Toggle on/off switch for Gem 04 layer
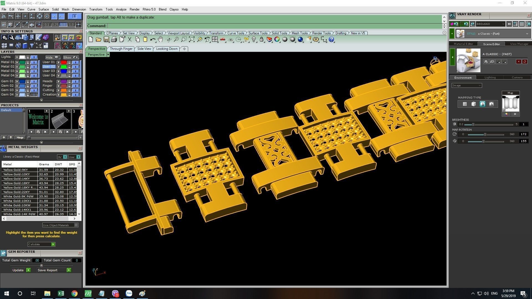Image resolution: width=532 pixels, height=299 pixels. (34, 95)
